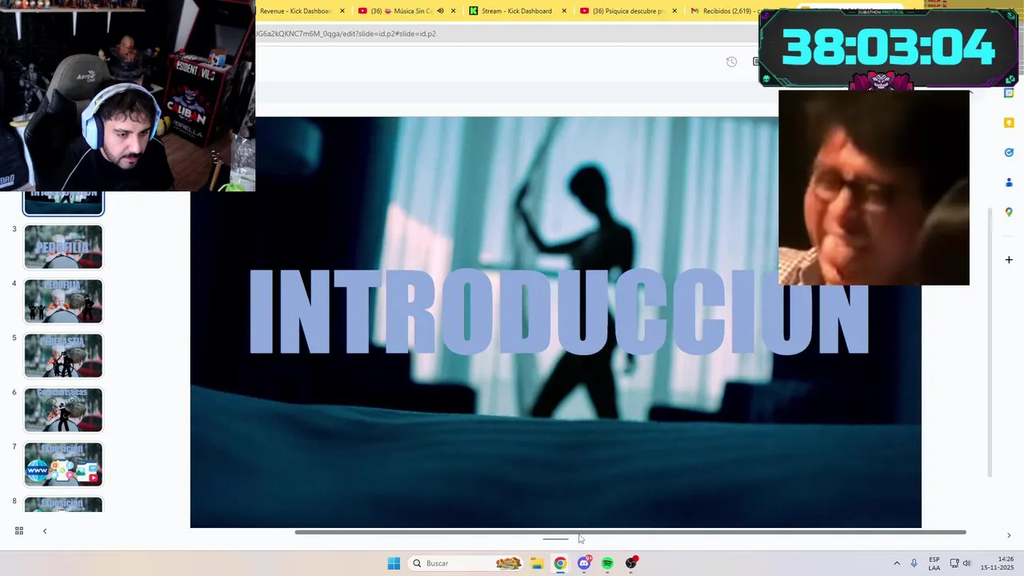Open the volume icon in system tray
The image size is (1024, 576).
pos(966,563)
